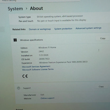Click the question mark Support icon

[19, 88]
